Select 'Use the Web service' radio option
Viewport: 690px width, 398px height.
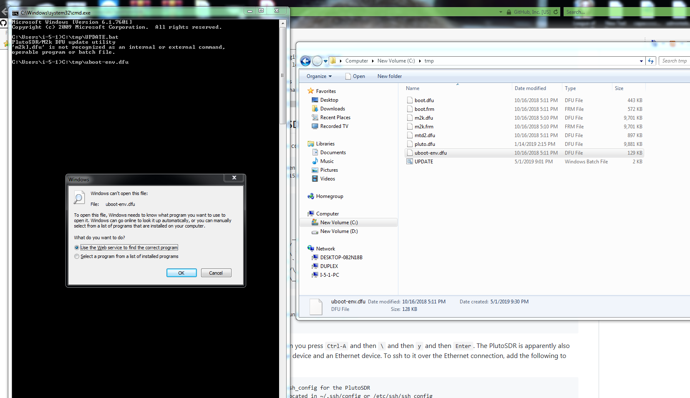(x=77, y=248)
